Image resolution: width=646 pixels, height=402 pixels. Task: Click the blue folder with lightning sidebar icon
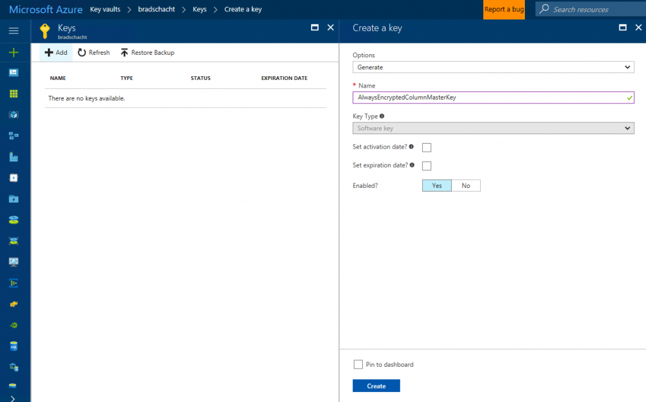pos(14,199)
